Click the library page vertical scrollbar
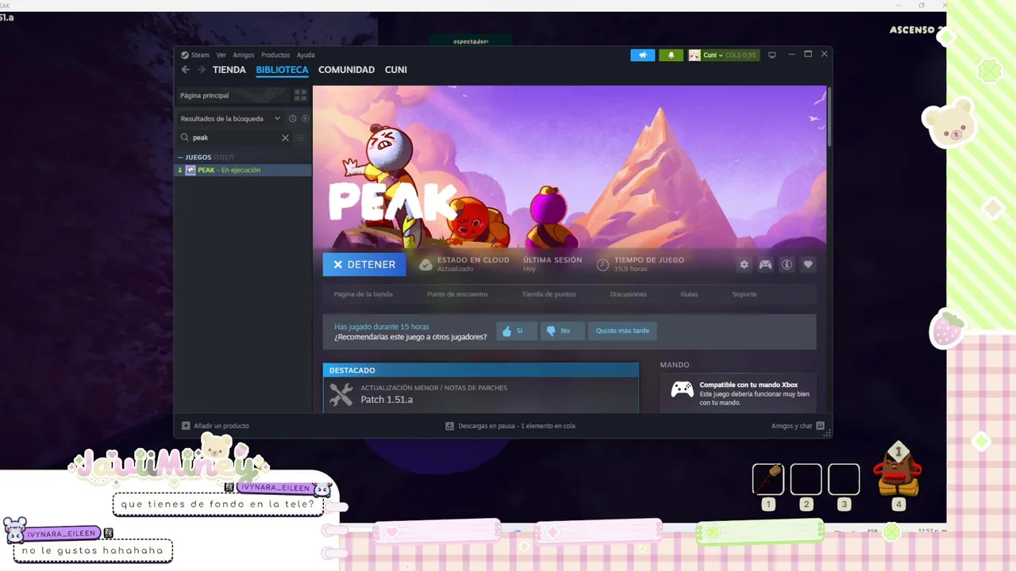Screen dimensions: 1016x571 click(829, 119)
